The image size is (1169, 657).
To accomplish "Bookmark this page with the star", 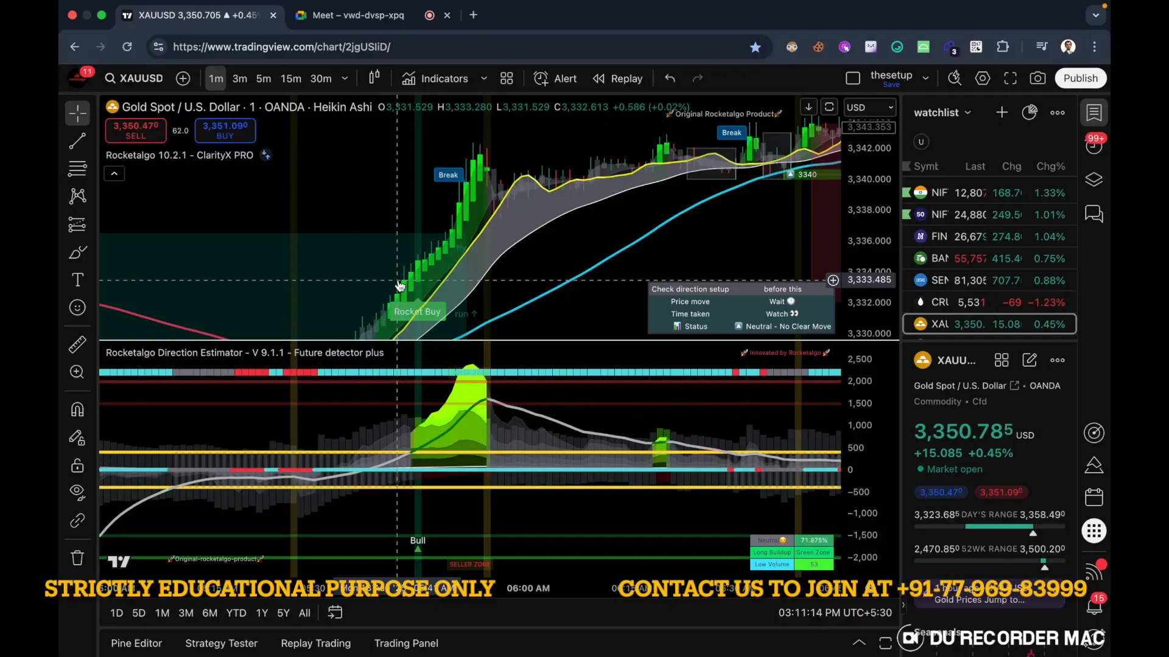I will click(x=755, y=47).
